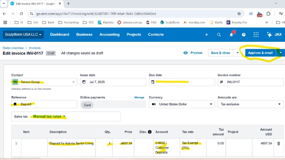Open the Amounts are Tax exclusive dropdown
Viewport: 285px width, 160px height.
point(250,104)
